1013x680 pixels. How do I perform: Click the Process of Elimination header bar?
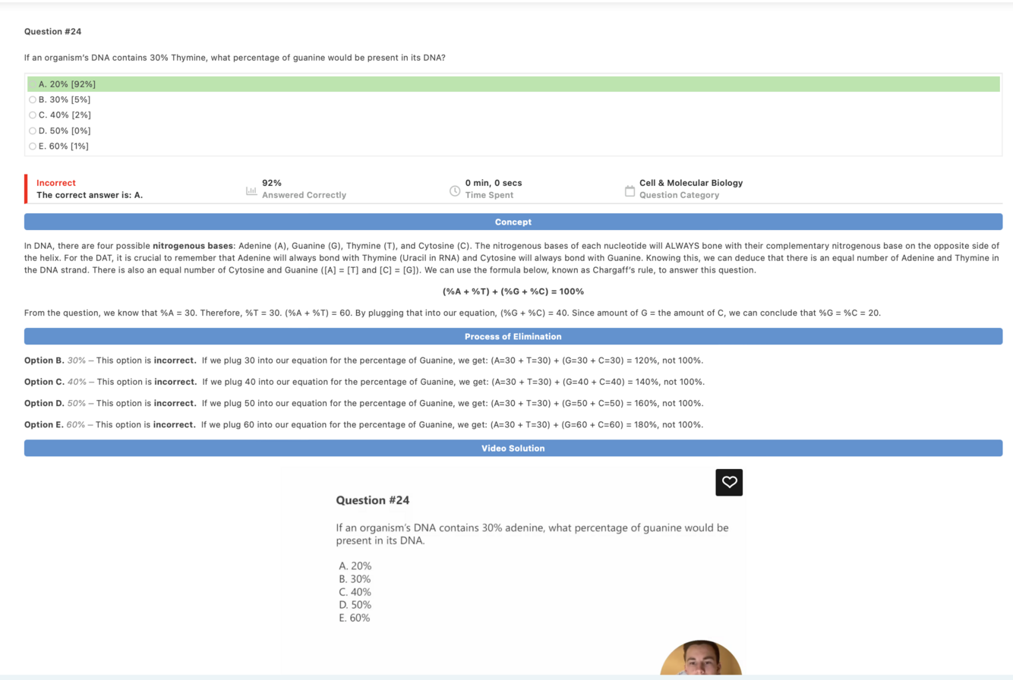pos(513,336)
